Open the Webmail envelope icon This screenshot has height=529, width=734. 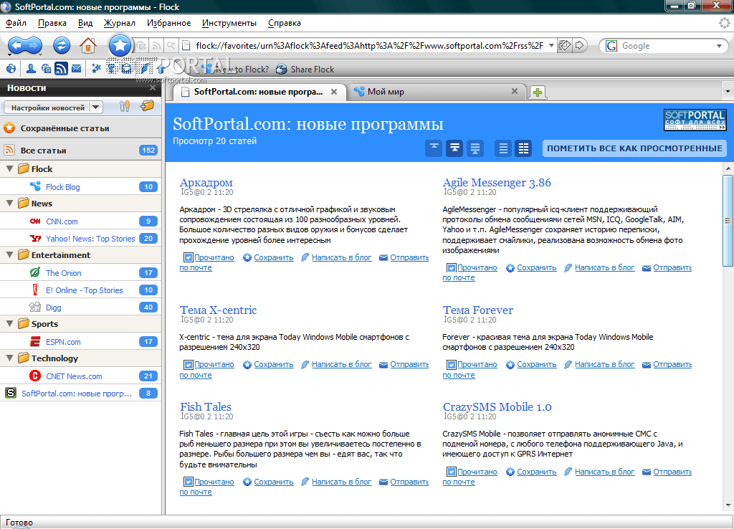76,69
